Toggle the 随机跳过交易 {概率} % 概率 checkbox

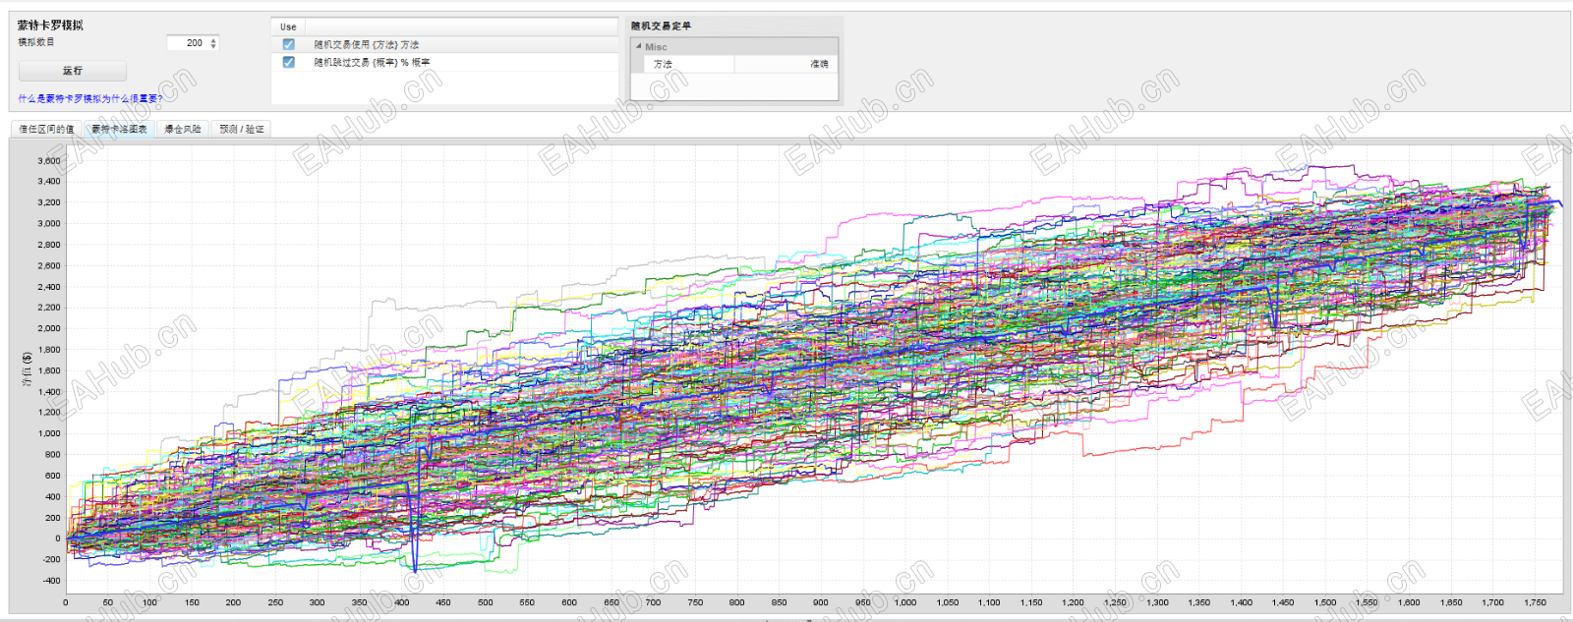tap(288, 62)
